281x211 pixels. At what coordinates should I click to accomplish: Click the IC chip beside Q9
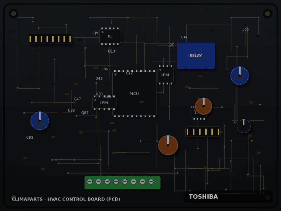pos(110,36)
